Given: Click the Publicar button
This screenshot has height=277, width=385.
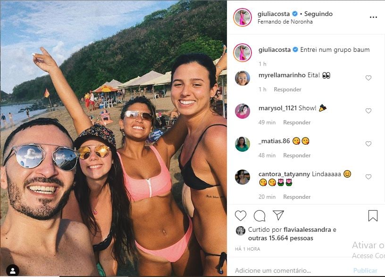Looking at the screenshot, I should click(x=365, y=270).
